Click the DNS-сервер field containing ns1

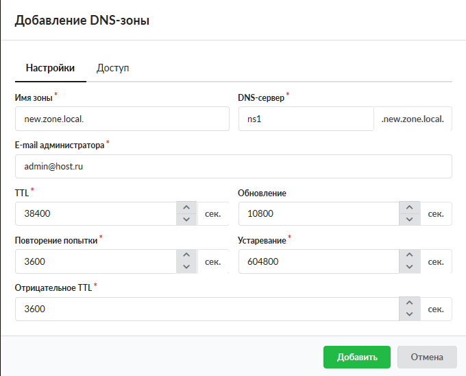[x=305, y=119]
